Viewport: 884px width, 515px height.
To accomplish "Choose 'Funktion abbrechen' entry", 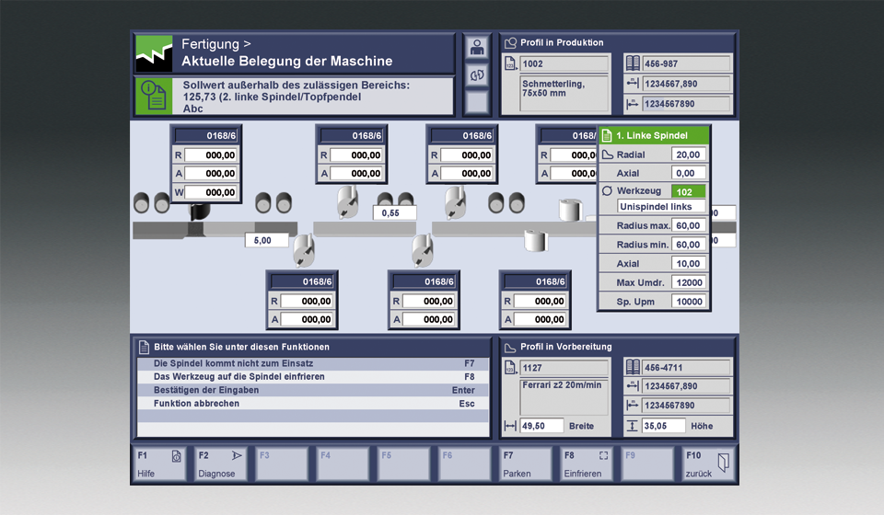I will [x=312, y=404].
